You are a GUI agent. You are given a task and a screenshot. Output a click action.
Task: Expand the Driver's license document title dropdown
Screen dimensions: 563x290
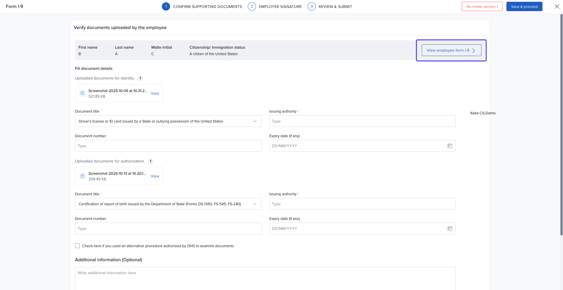click(x=255, y=121)
